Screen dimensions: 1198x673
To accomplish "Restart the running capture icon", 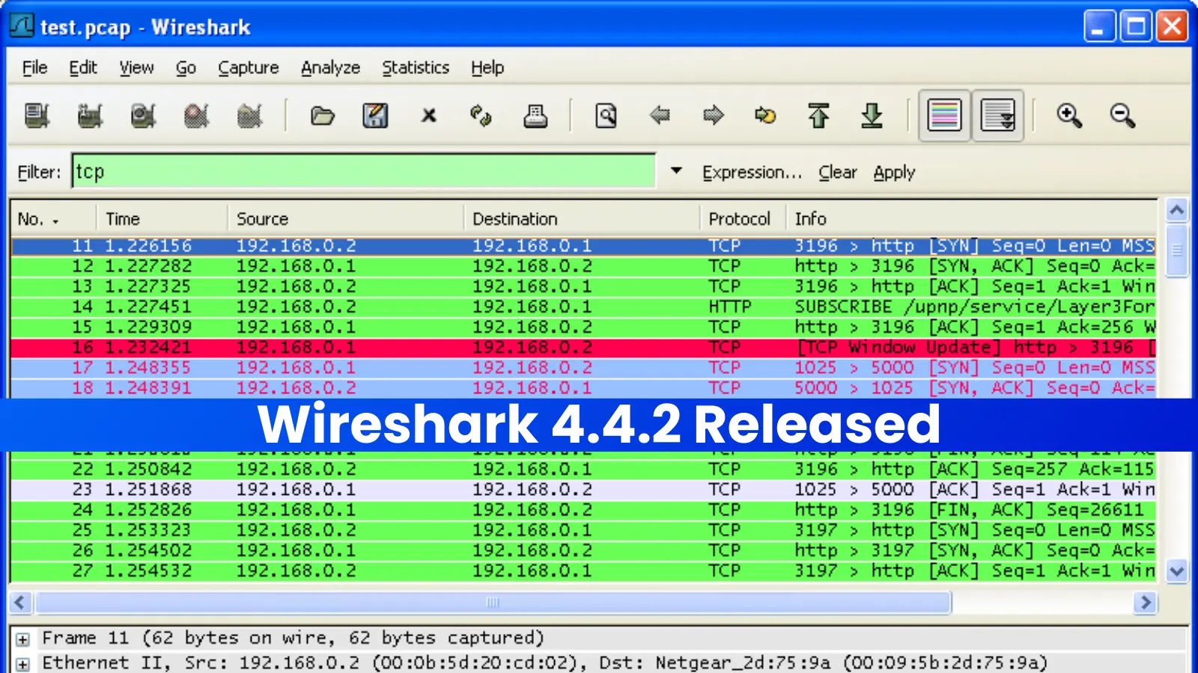I will pyautogui.click(x=249, y=116).
